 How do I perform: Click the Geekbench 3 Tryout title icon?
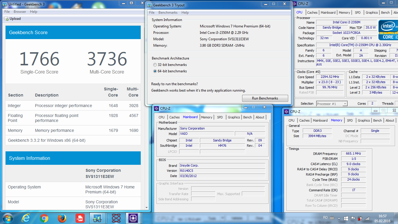149,5
